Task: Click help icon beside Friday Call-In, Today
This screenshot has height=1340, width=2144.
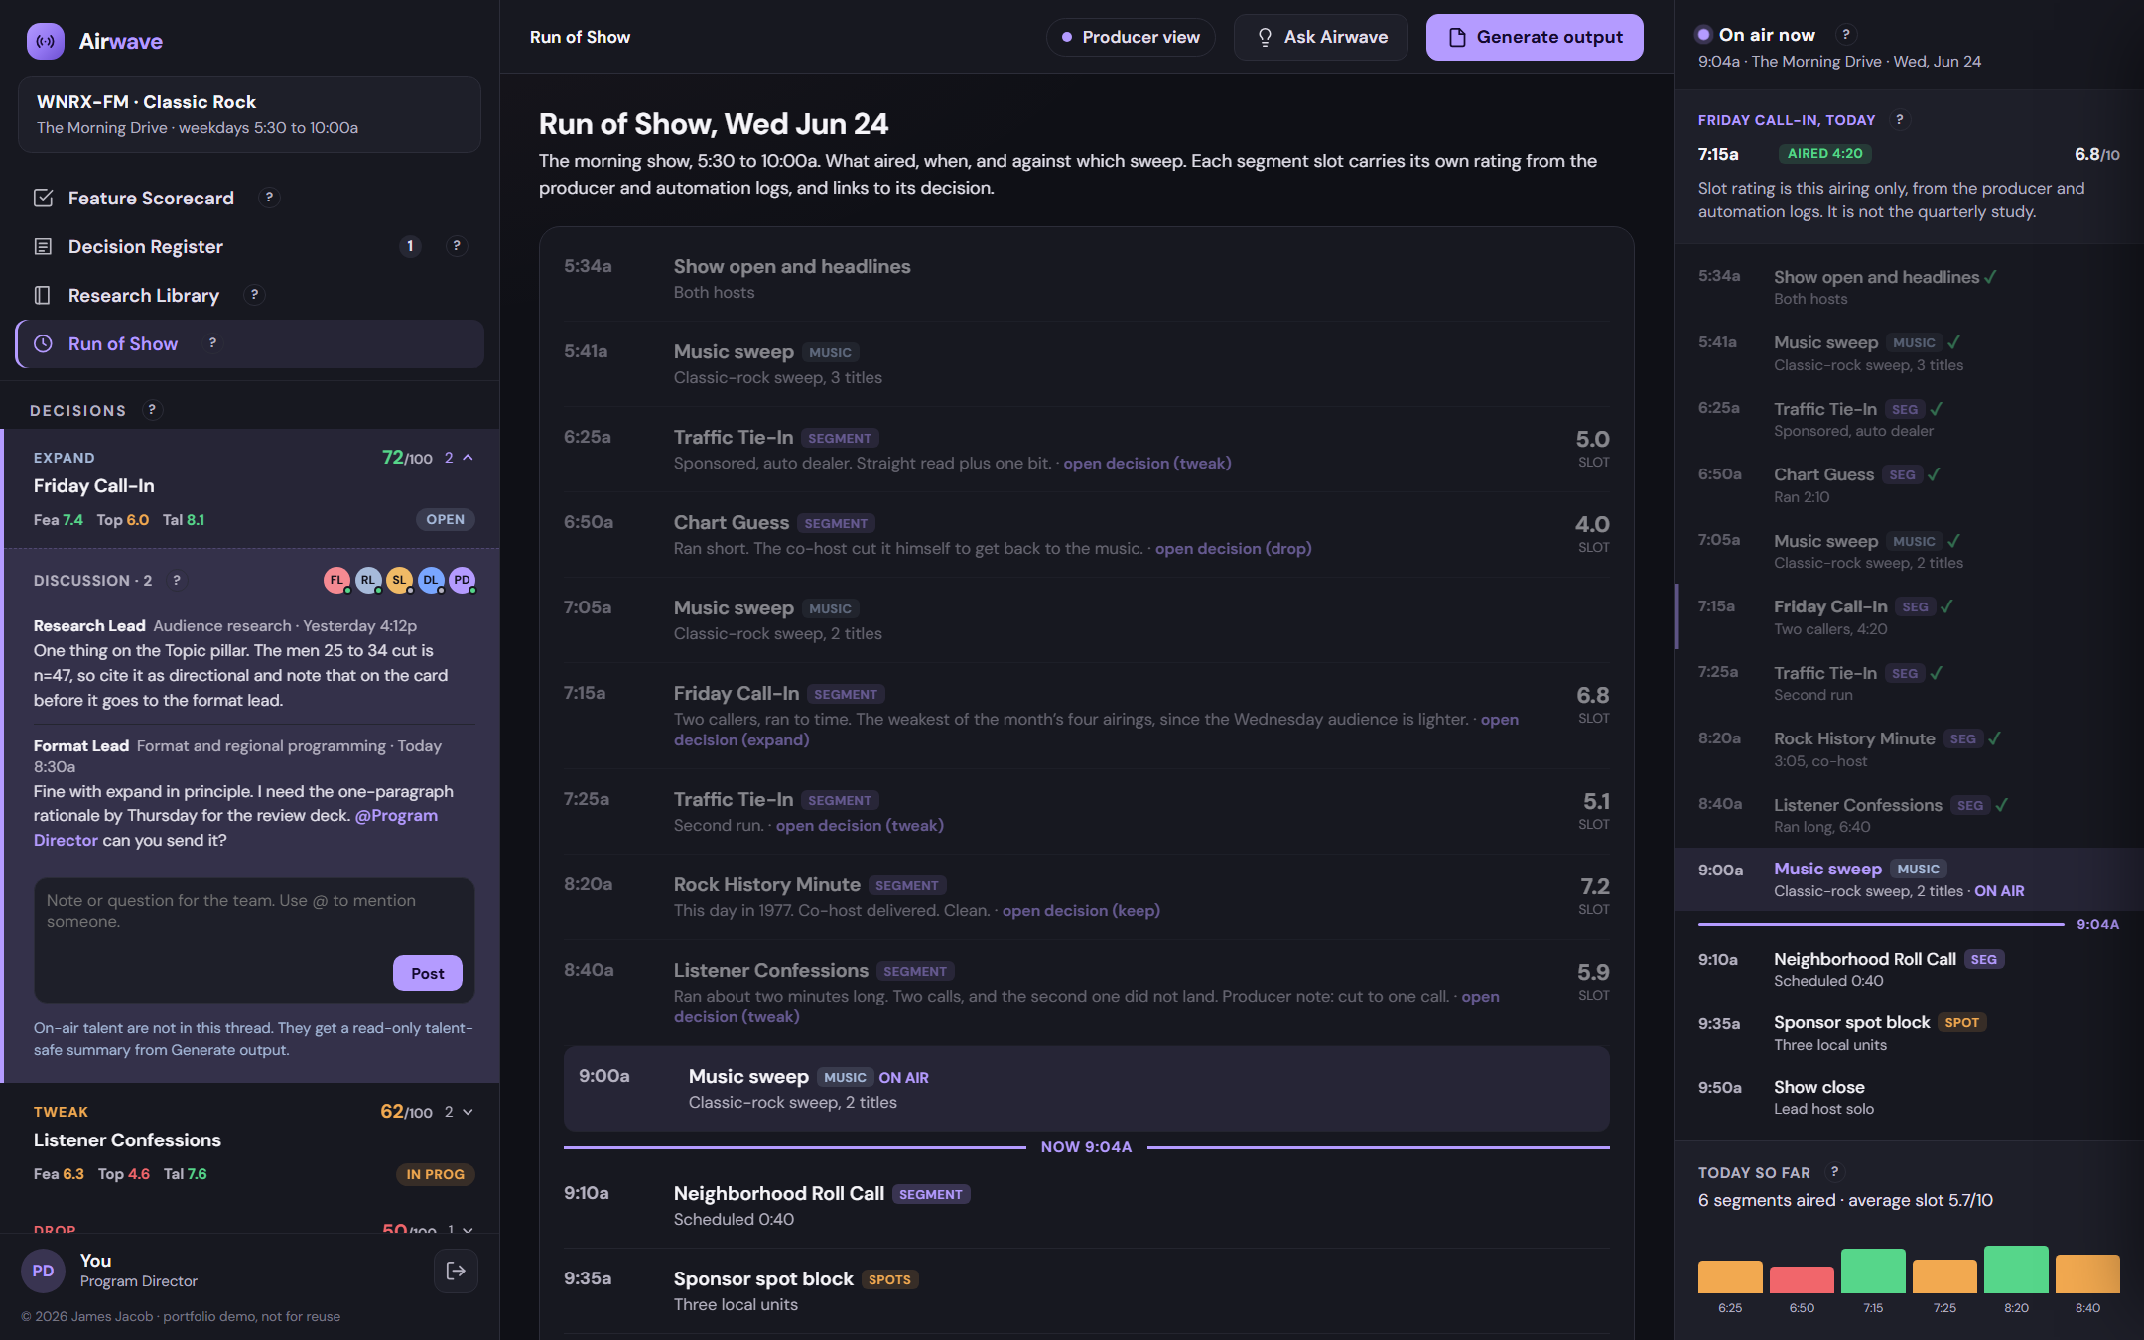Action: [1899, 120]
